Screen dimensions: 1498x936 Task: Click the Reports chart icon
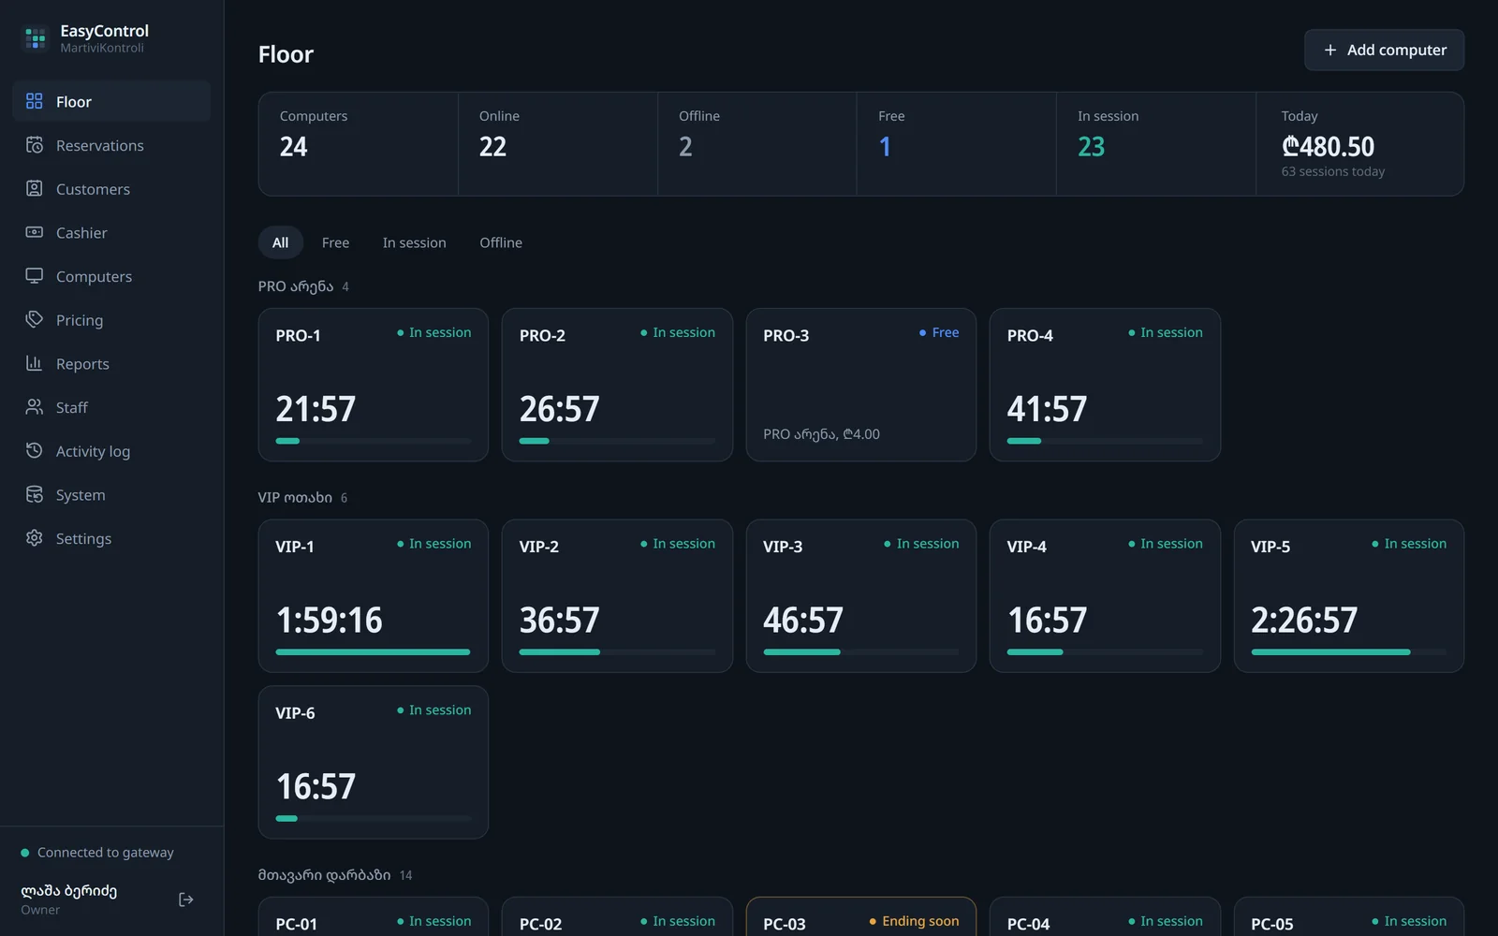point(35,363)
